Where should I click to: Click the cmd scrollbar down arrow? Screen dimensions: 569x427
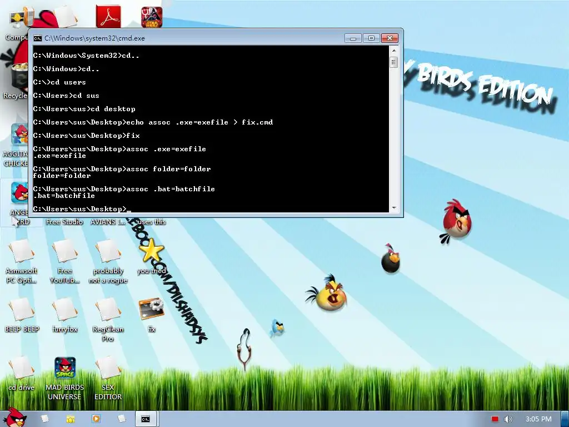pyautogui.click(x=394, y=208)
